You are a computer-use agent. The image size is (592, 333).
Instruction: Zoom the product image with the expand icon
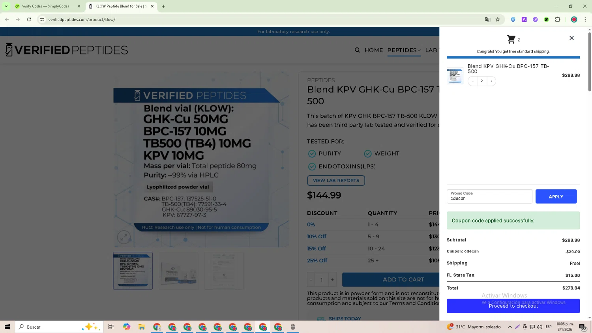point(124,237)
